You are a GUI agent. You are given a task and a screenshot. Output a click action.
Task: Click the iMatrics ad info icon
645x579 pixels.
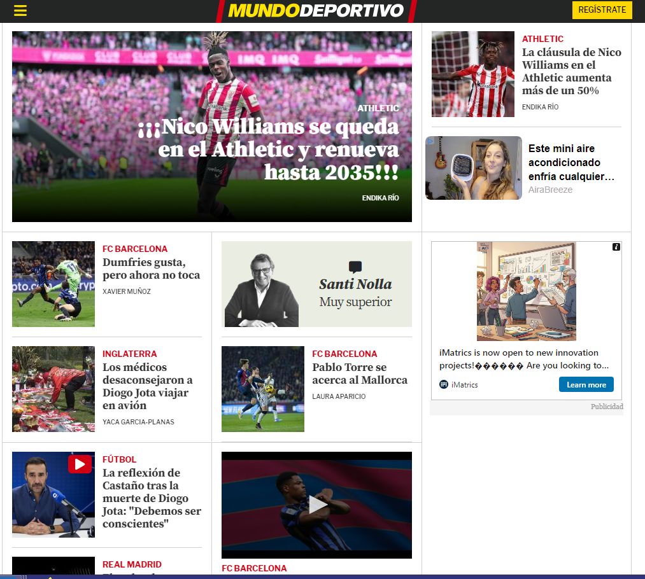(616, 247)
